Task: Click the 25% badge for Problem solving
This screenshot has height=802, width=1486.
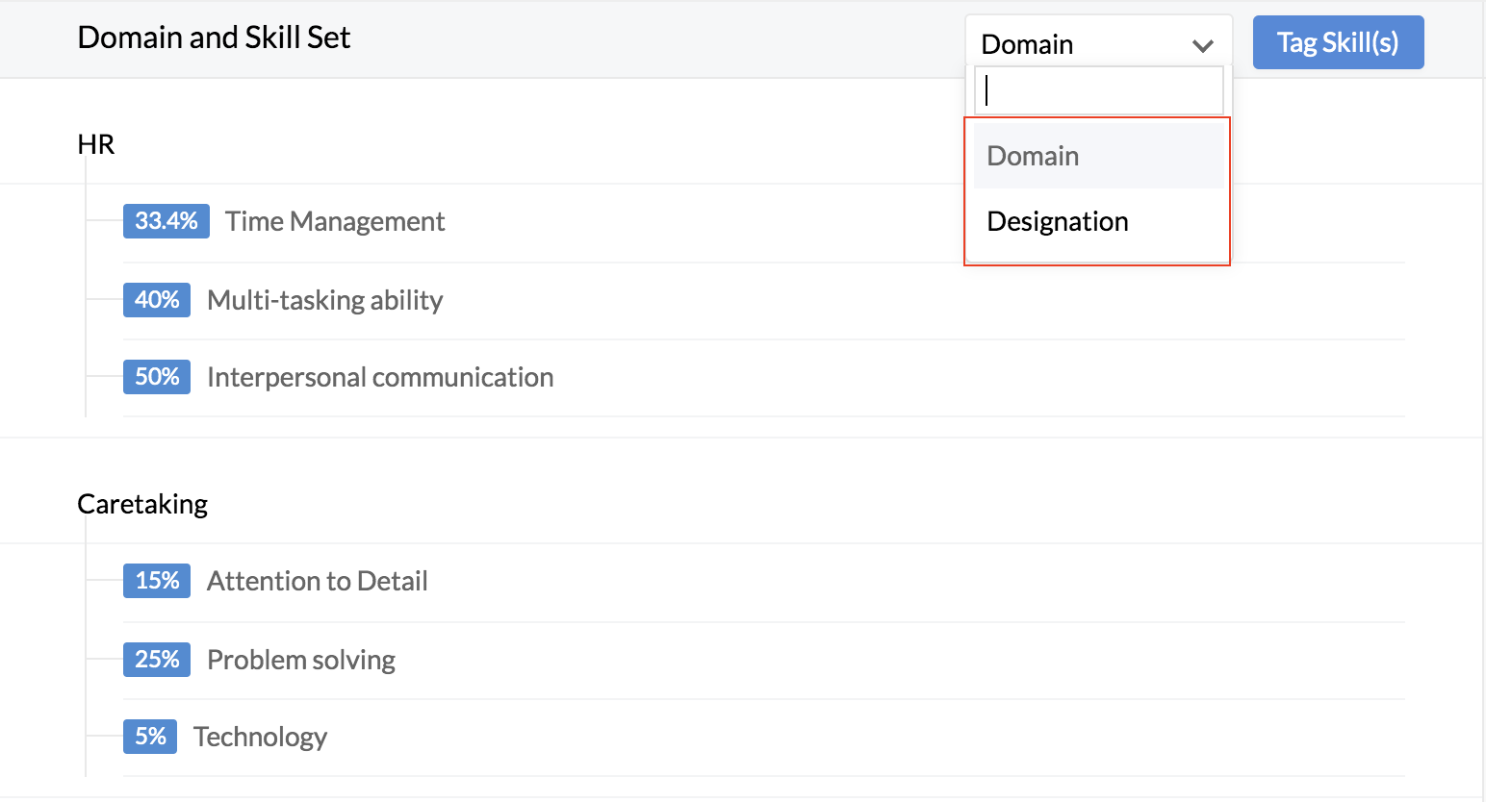Action: coord(157,660)
